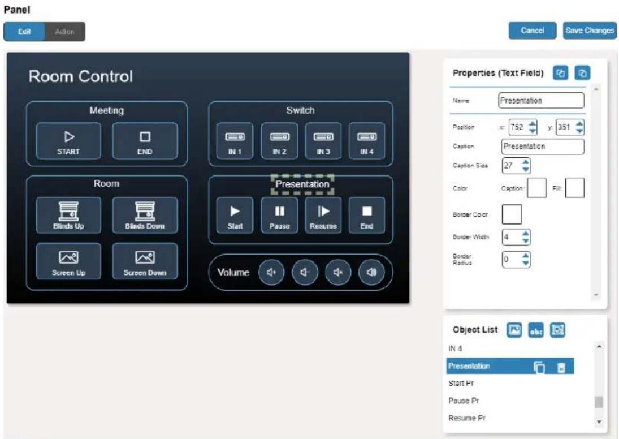This screenshot has width=619, height=439.
Task: Add an image object via Object List icon
Action: click(514, 330)
